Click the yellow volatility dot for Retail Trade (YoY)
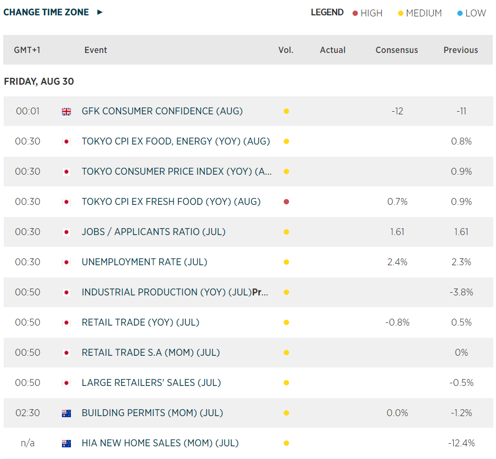The height and width of the screenshot is (459, 496). pyautogui.click(x=286, y=322)
